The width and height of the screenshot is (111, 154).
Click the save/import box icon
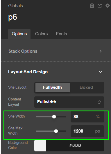92,6
